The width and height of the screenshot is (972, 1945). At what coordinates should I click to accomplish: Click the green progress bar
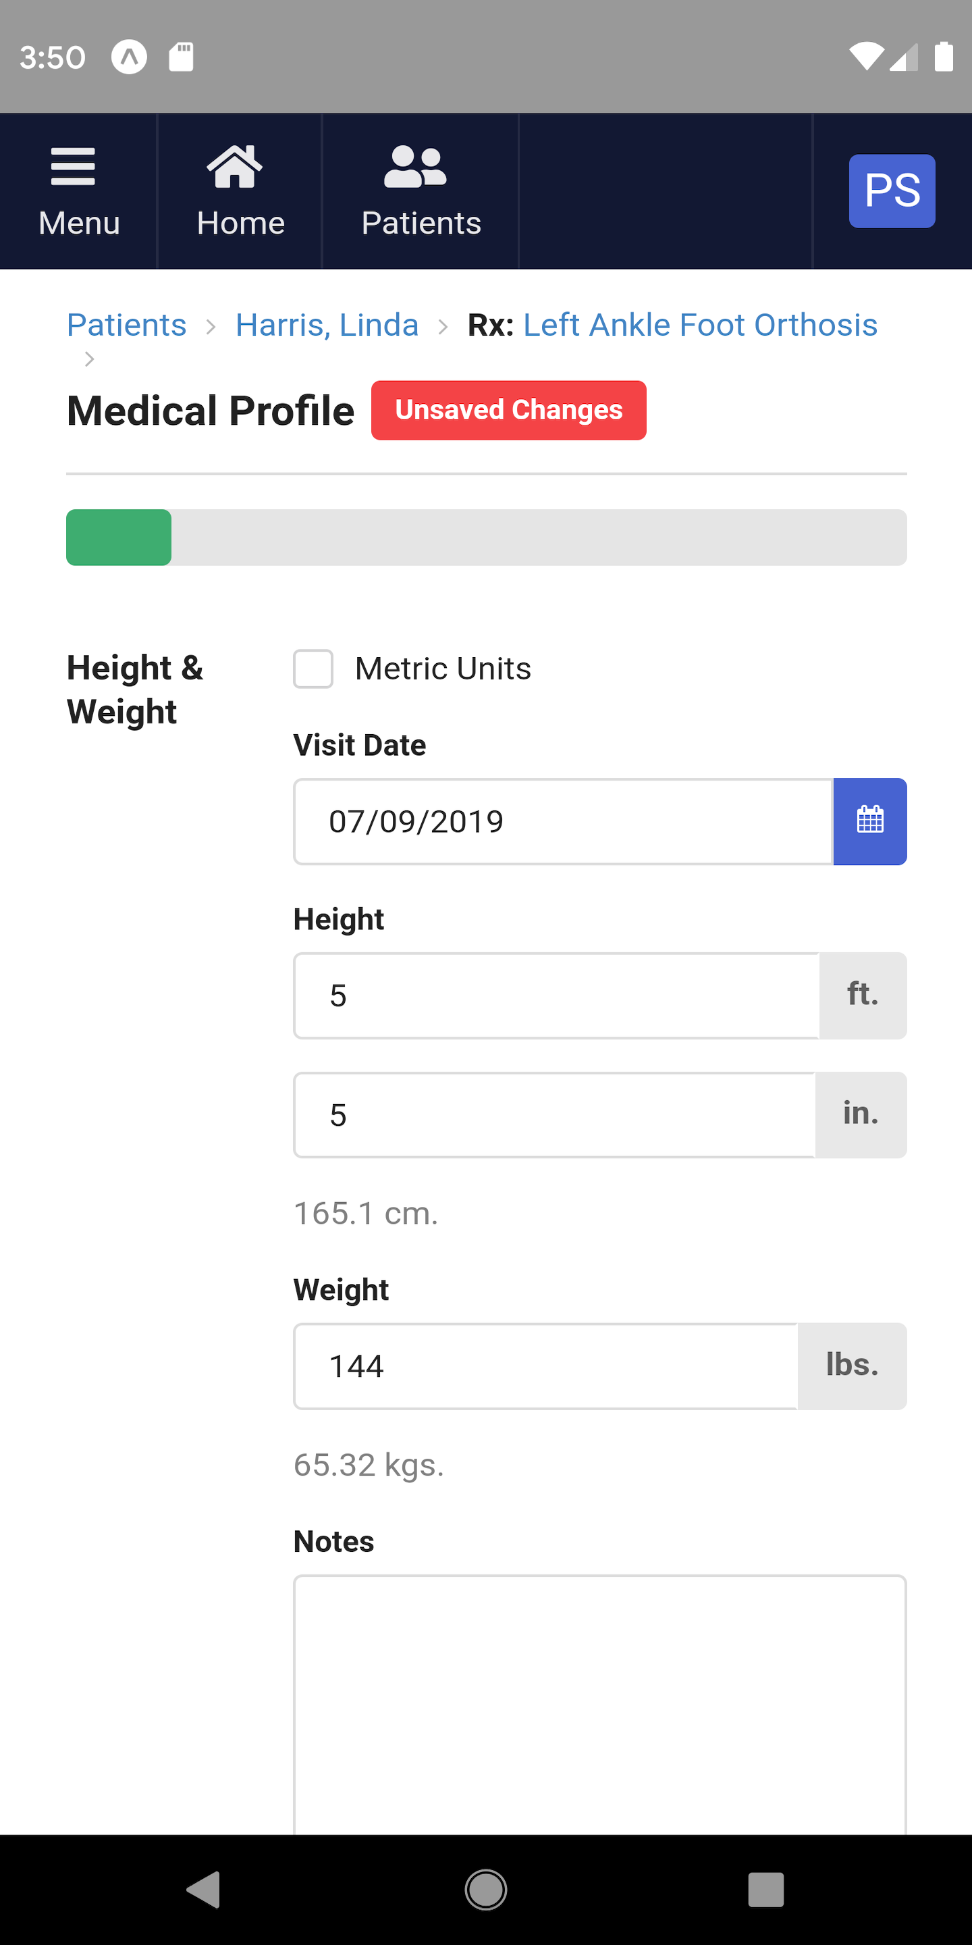tap(119, 538)
